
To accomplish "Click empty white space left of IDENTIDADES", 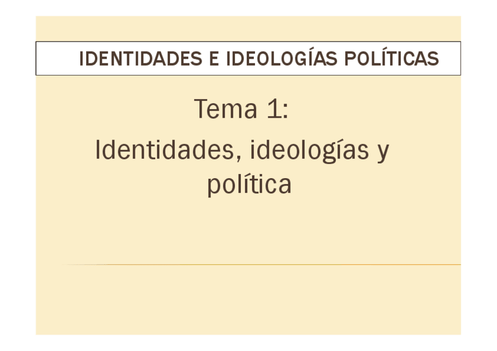I will [56, 59].
